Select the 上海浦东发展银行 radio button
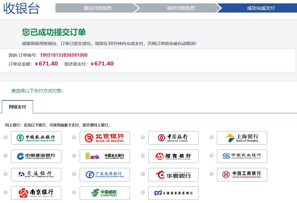The image size is (297, 203). tap(143, 192)
